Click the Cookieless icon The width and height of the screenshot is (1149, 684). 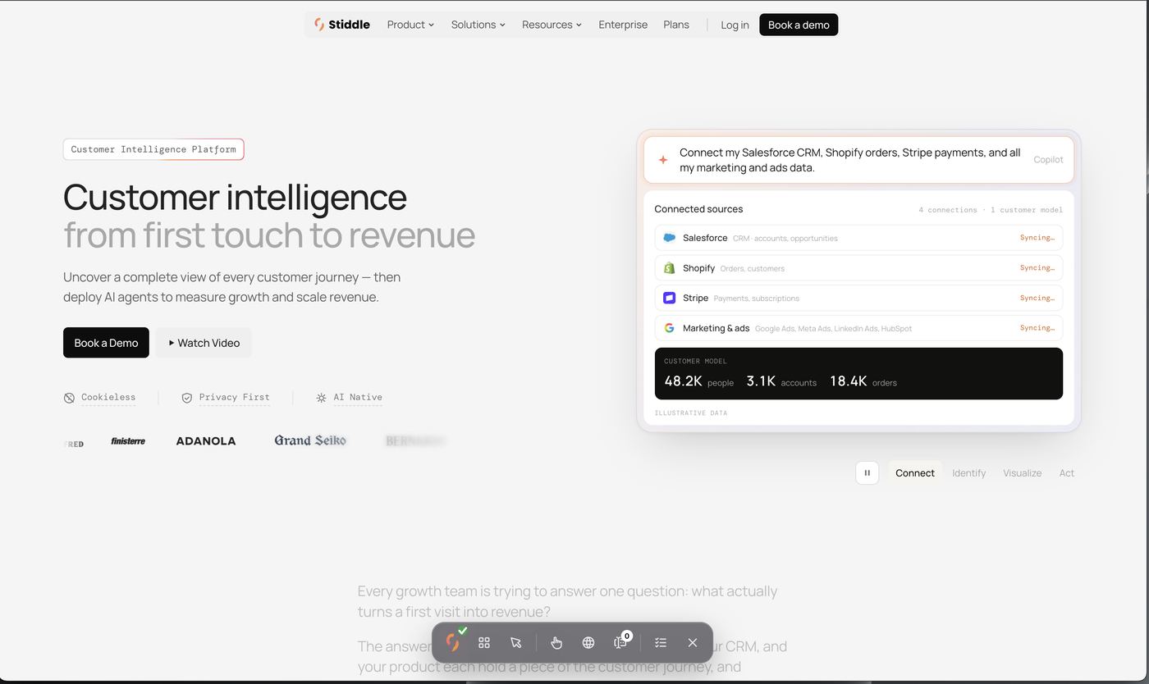(69, 398)
